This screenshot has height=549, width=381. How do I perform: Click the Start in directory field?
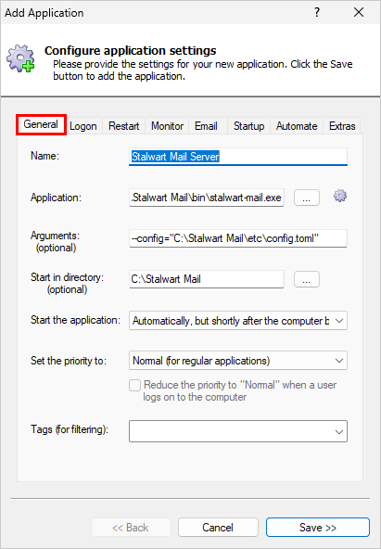coord(207,279)
